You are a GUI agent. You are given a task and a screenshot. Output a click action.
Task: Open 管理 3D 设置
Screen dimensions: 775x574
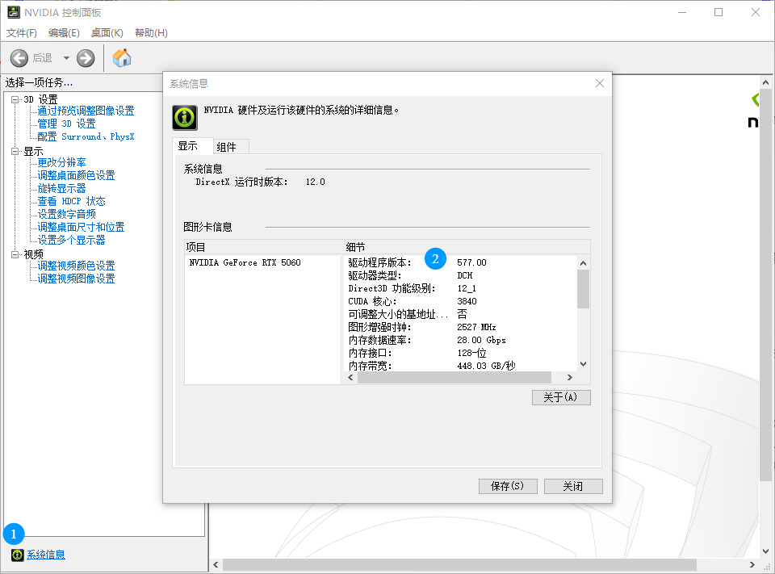point(66,124)
